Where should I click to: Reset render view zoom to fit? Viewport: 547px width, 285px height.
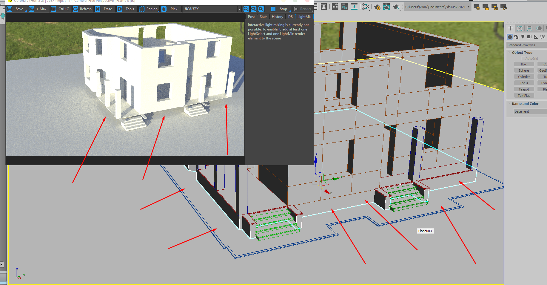click(261, 9)
